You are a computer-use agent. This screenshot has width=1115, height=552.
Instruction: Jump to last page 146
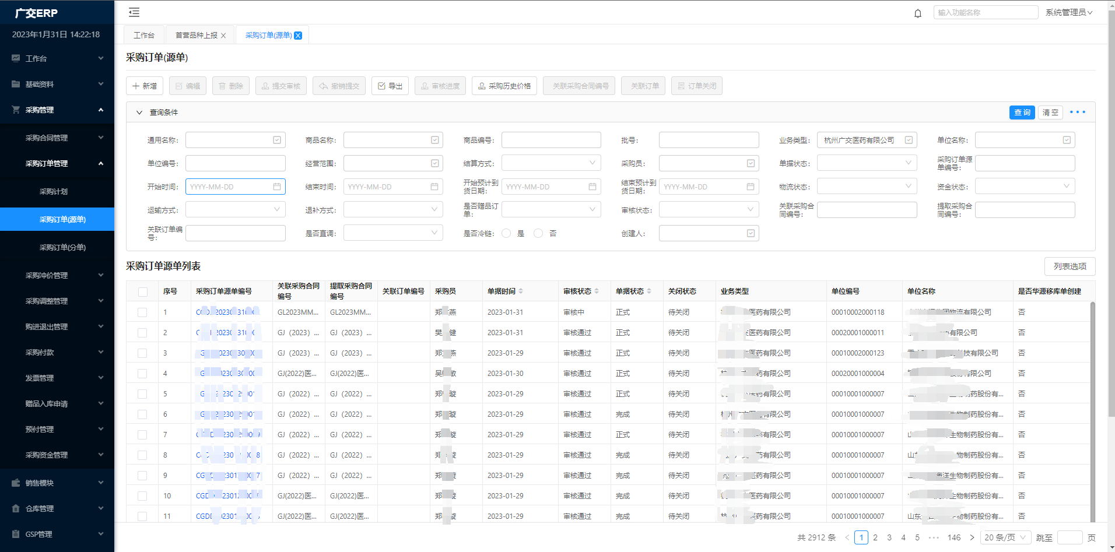(954, 537)
